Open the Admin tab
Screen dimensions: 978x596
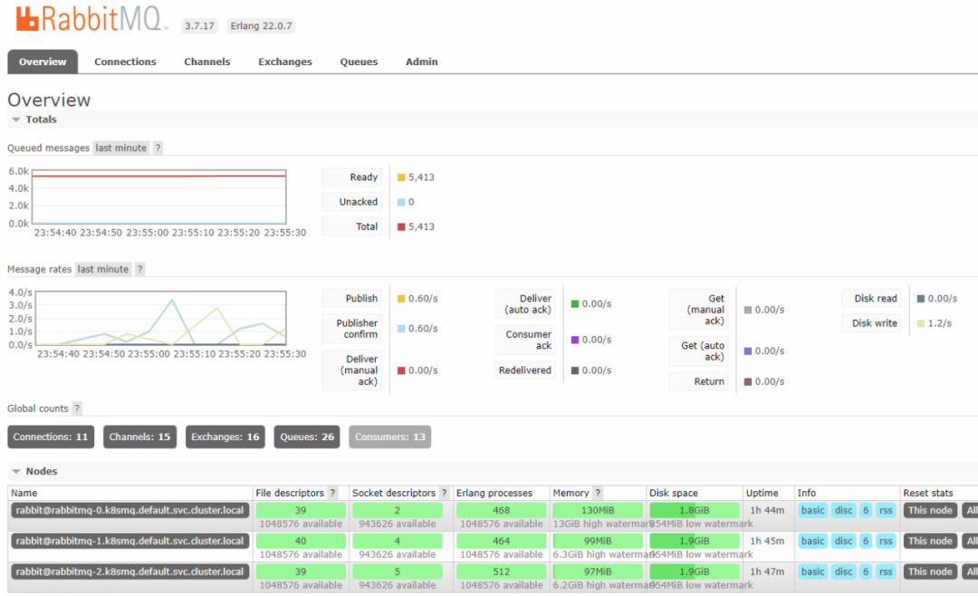422,62
